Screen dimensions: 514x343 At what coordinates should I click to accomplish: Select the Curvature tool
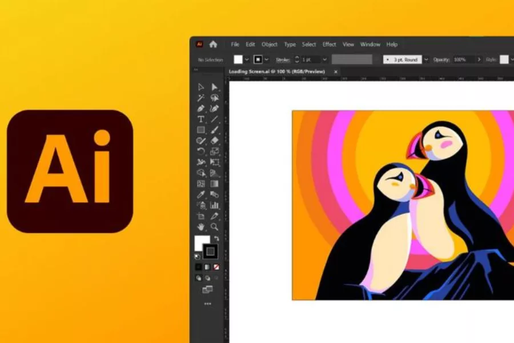214,109
